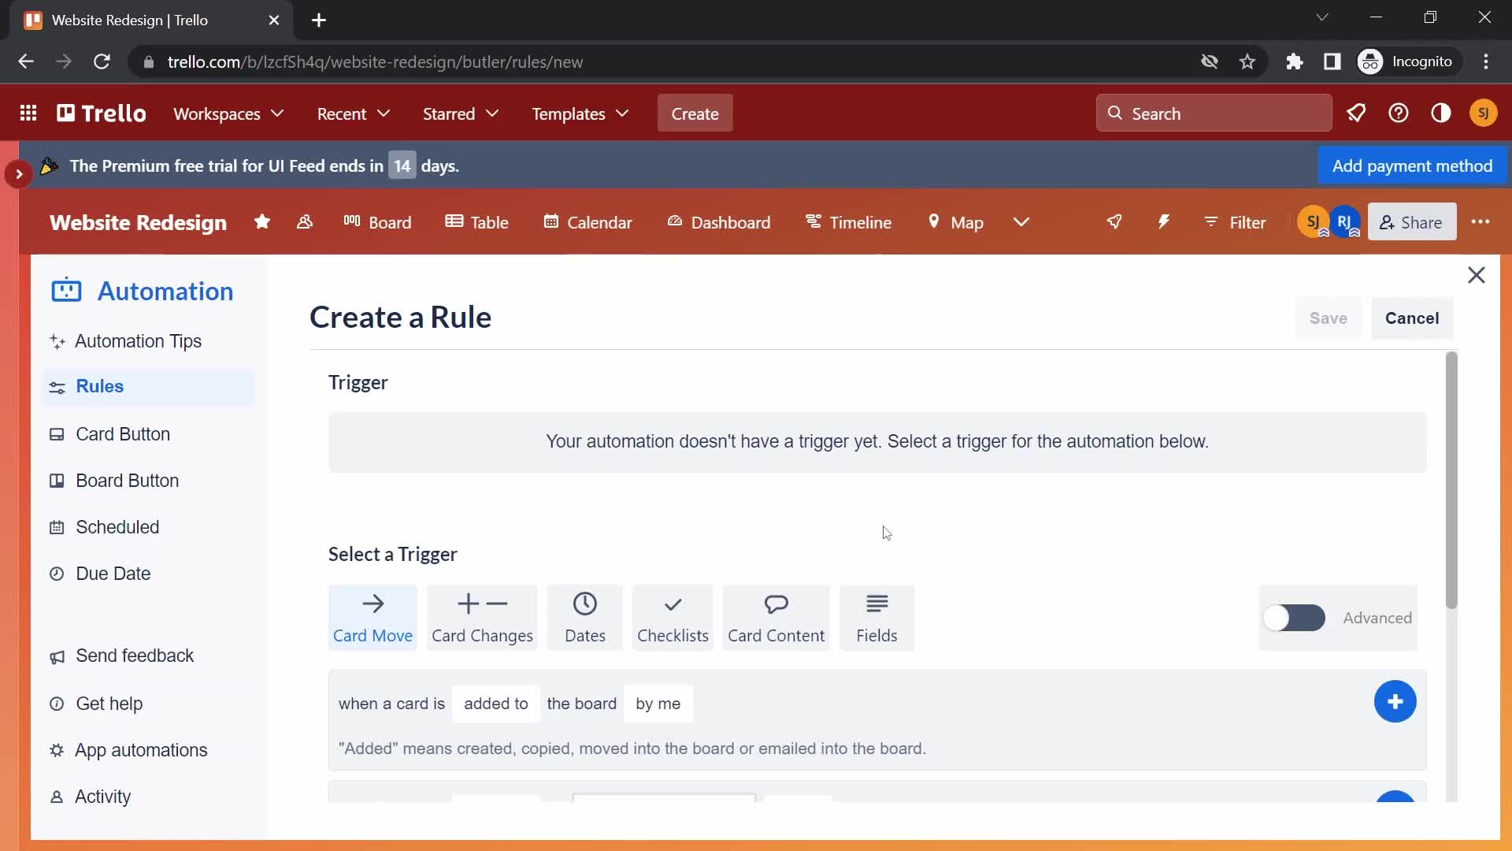Viewport: 1512px width, 851px height.
Task: Click the Share board button
Action: [x=1412, y=221]
